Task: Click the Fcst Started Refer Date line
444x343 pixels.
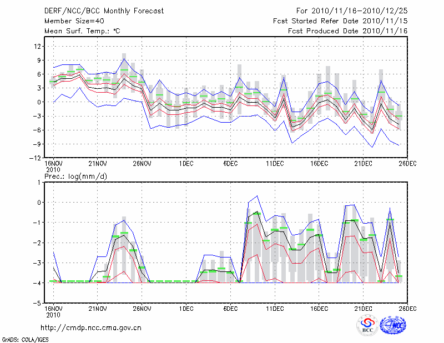Action: click(x=340, y=21)
